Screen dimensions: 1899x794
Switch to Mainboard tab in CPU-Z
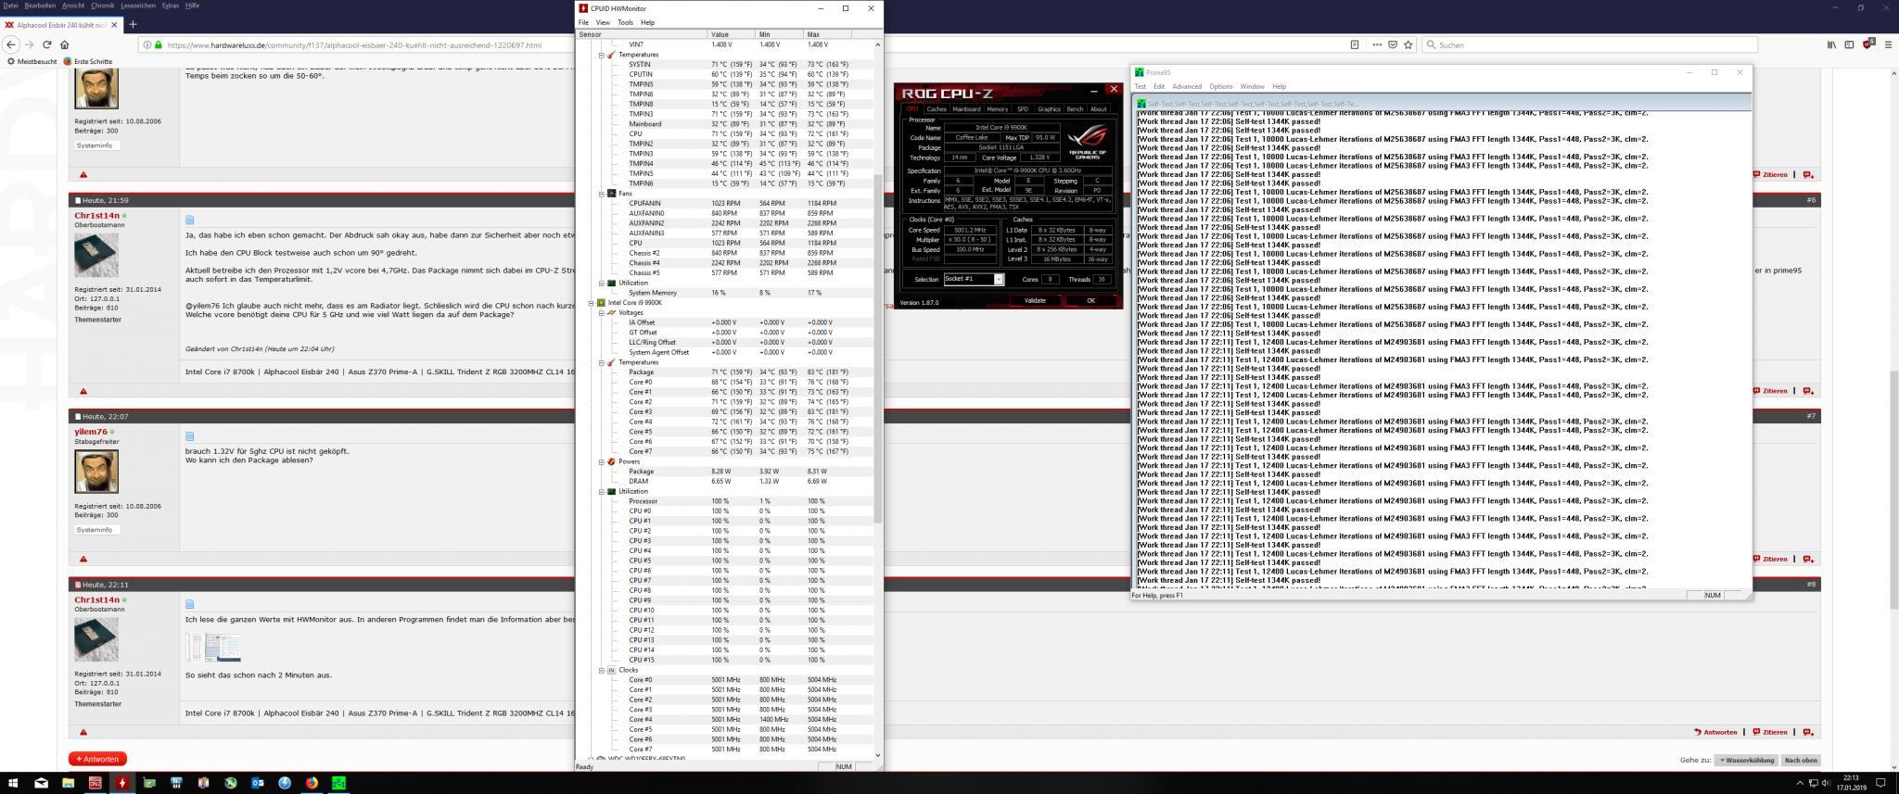coord(966,108)
